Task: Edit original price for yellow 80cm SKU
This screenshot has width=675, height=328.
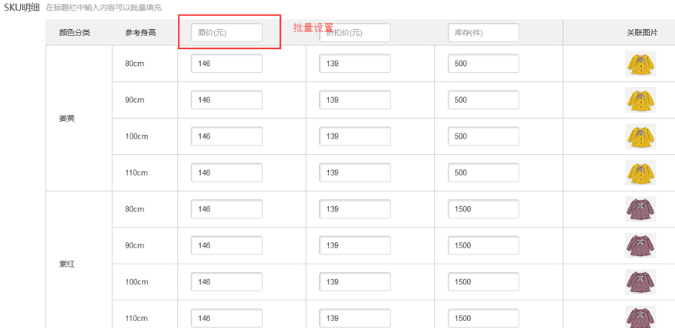Action: tap(226, 64)
